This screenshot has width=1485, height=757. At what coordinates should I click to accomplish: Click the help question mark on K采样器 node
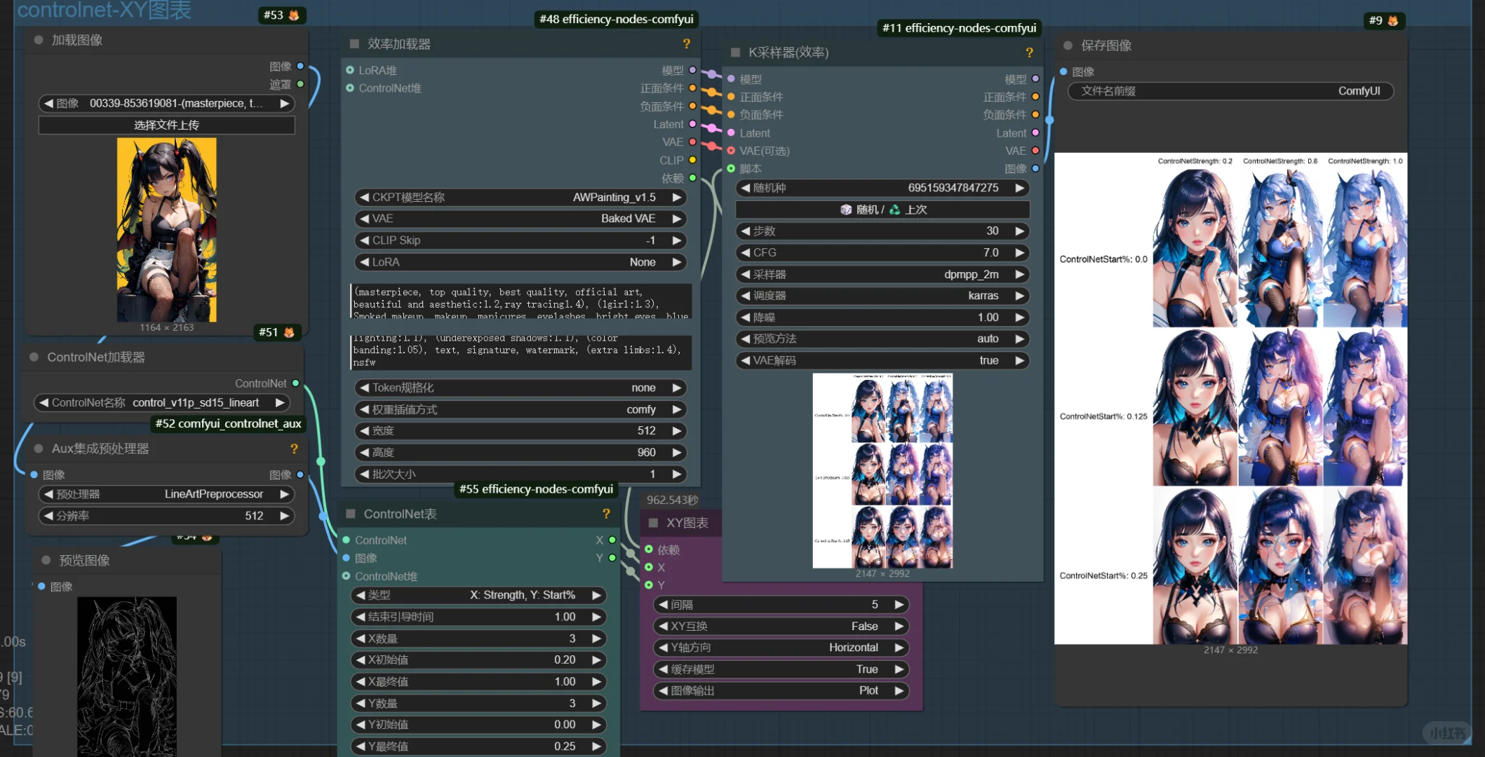click(1029, 53)
